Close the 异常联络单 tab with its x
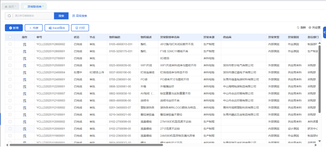Screen dimensions: 326x147 43,6
